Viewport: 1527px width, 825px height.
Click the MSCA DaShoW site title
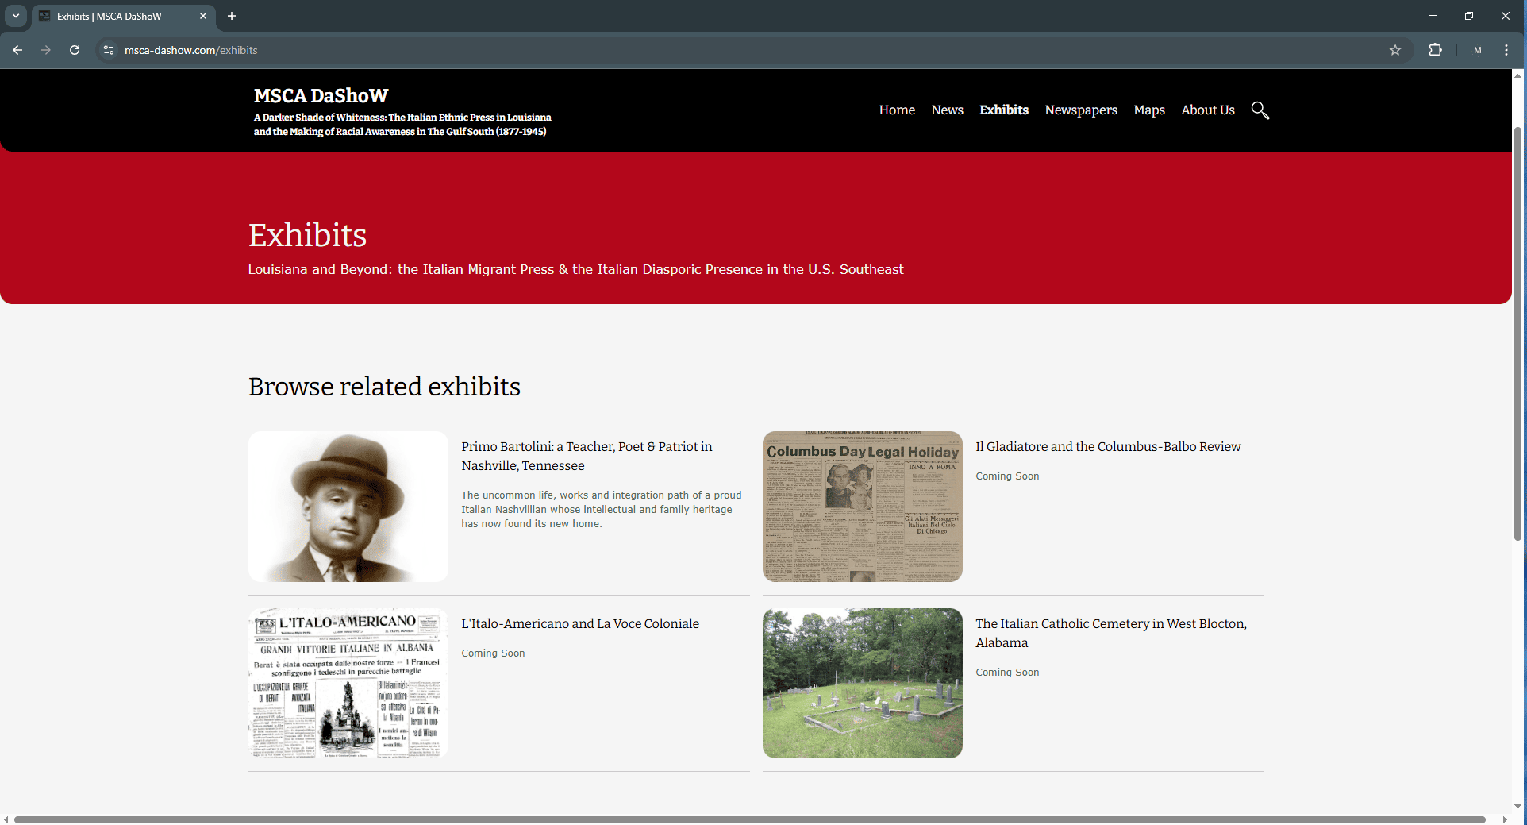click(321, 96)
